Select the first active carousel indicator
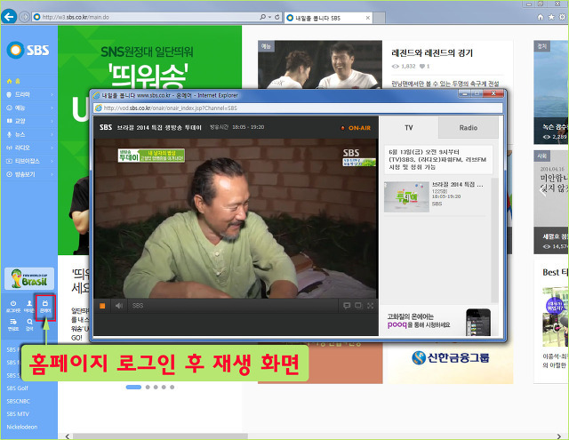Image resolution: width=569 pixels, height=440 pixels. click(133, 387)
